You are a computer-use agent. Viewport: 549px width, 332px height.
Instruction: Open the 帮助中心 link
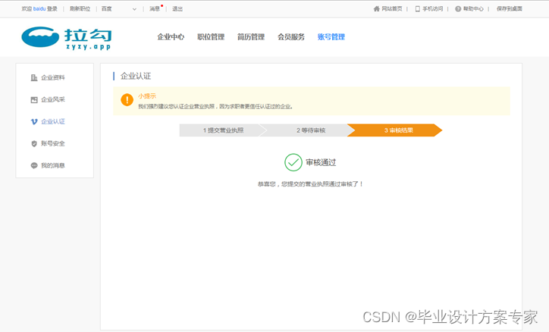pos(473,9)
